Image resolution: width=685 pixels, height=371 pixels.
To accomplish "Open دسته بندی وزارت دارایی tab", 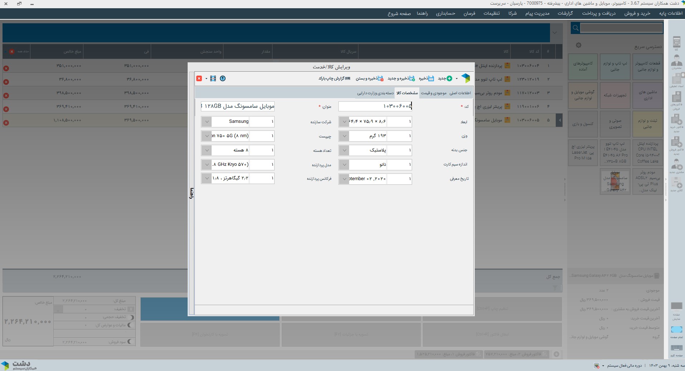I will pos(375,93).
